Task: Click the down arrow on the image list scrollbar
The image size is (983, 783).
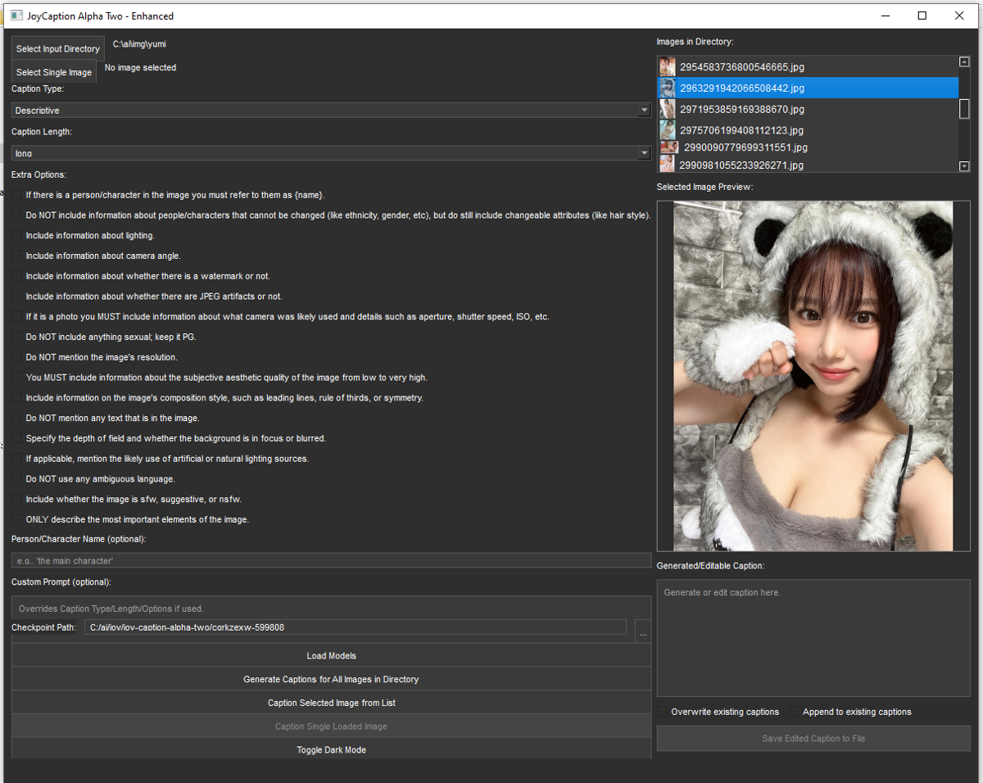Action: (964, 167)
